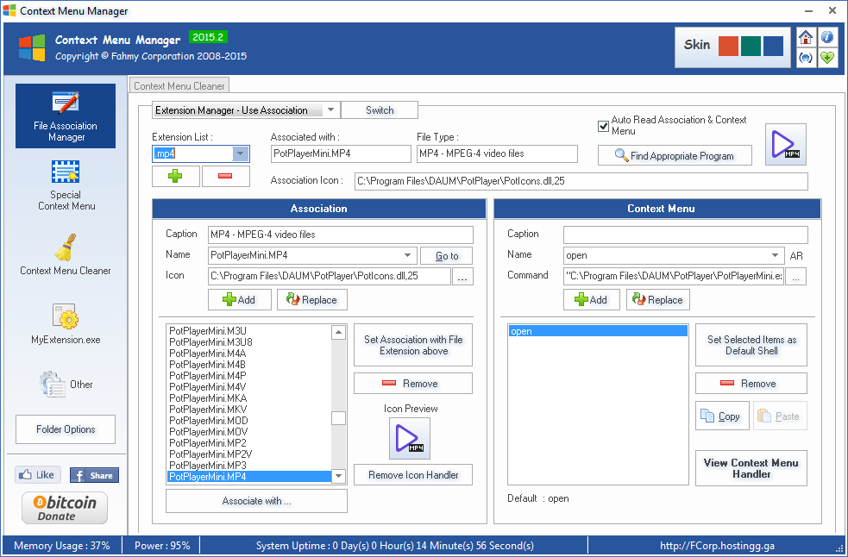Click Association Caption field
Image resolution: width=848 pixels, height=557 pixels.
point(341,235)
